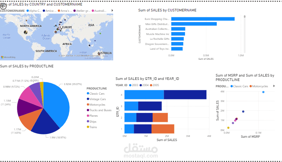282x162 pixels.
Task: Click the 3.92M (39.07%) pie label
Action: click(73, 84)
